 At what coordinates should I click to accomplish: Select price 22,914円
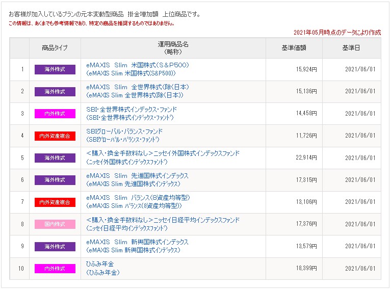click(x=306, y=157)
